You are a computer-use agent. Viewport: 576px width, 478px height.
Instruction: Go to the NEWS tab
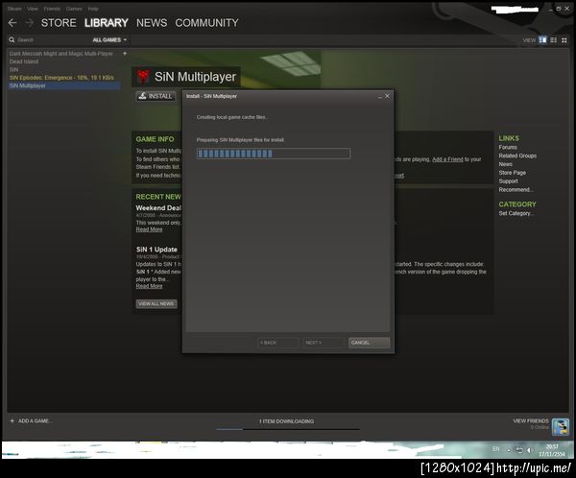click(152, 23)
